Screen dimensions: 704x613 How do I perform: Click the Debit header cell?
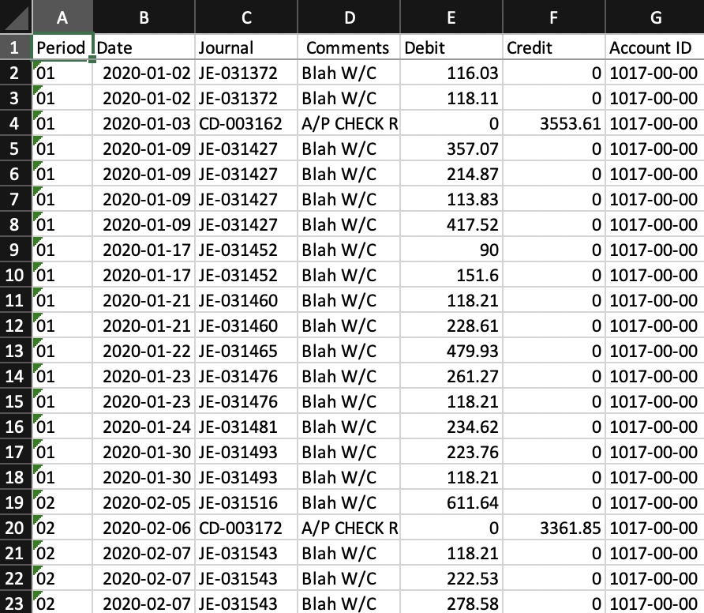tap(451, 47)
